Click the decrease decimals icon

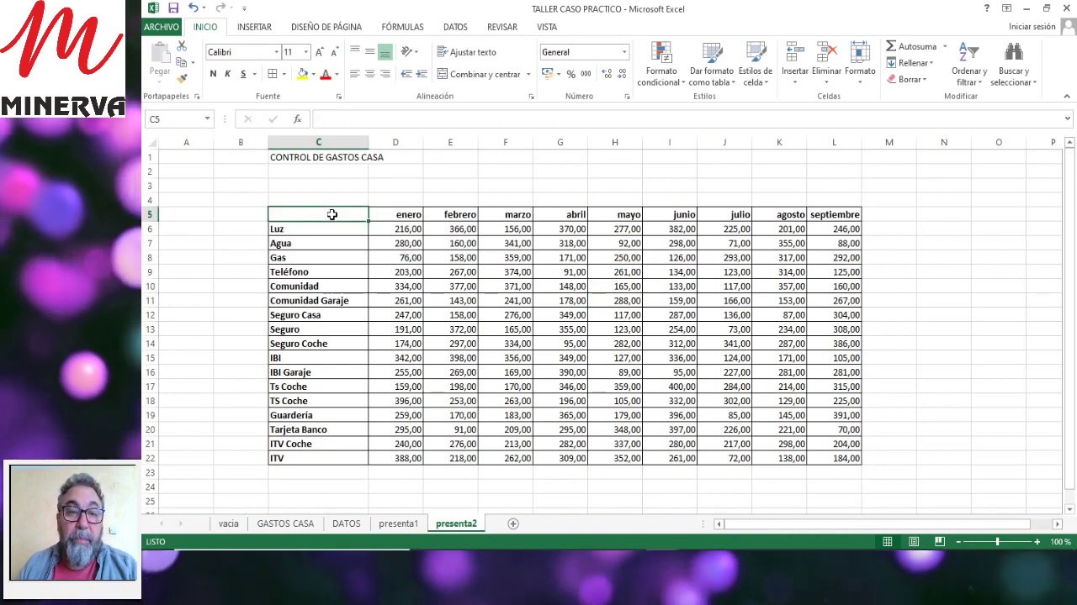tap(622, 74)
